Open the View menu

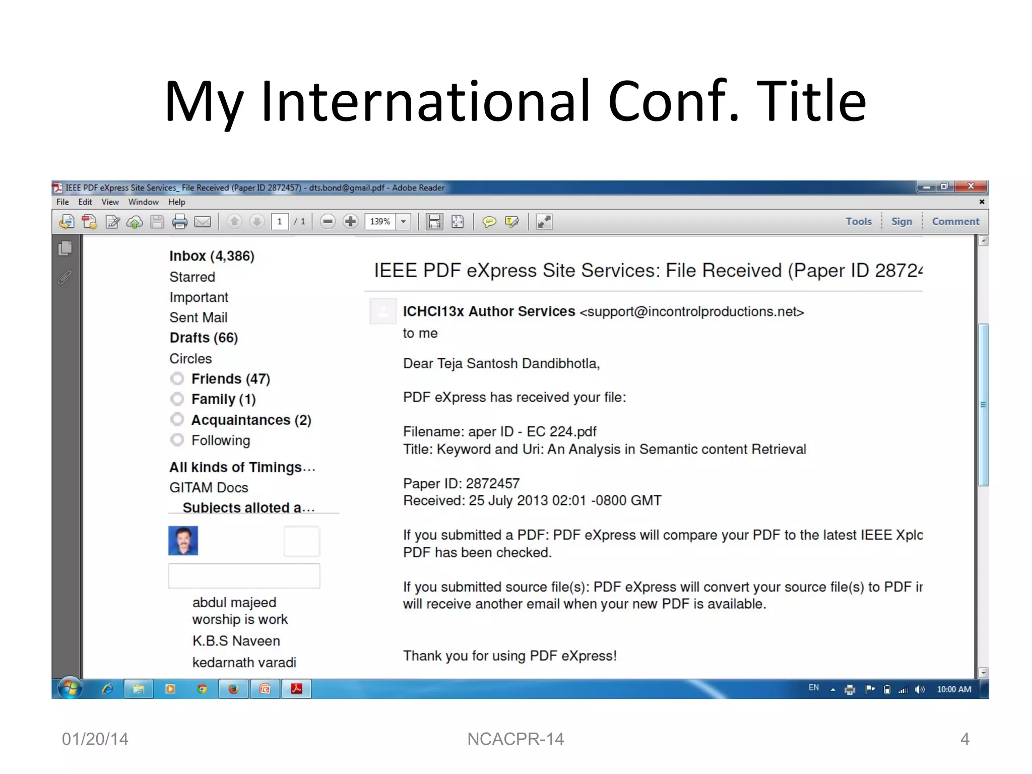point(110,202)
